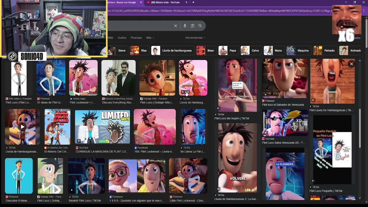Filter images by Maquina chip
The height and width of the screenshot is (207, 368).
pos(298,50)
